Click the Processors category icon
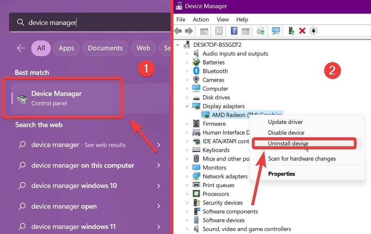Screen dimensions: 371x234 pyautogui.click(x=196, y=194)
